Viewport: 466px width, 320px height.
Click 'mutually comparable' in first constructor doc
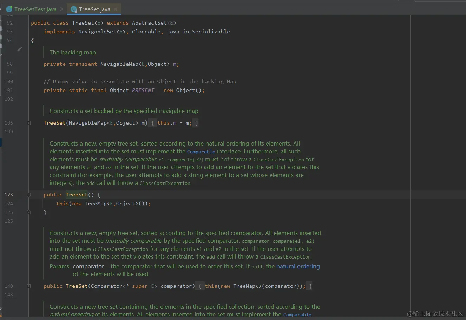tap(127, 159)
